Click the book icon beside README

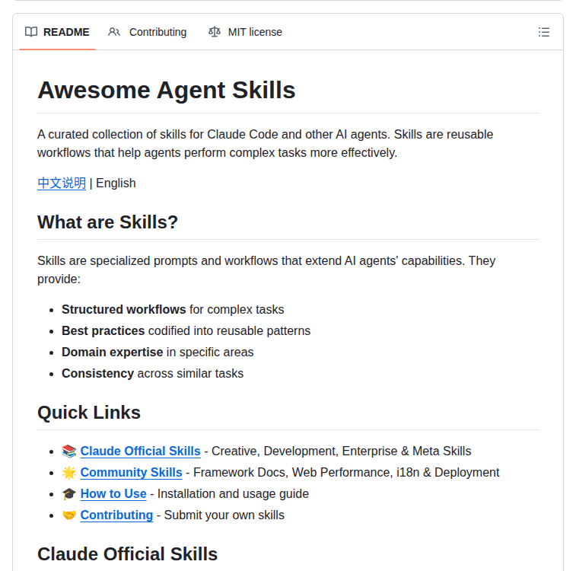pos(31,32)
